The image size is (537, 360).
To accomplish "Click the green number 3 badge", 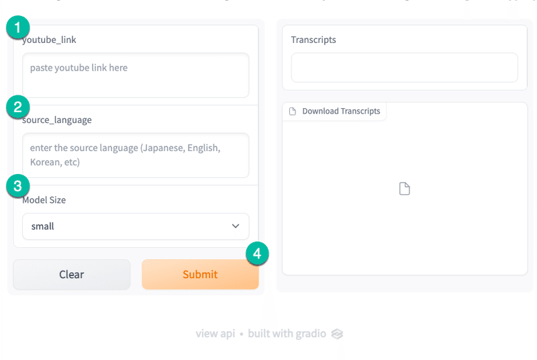I will click(x=17, y=186).
